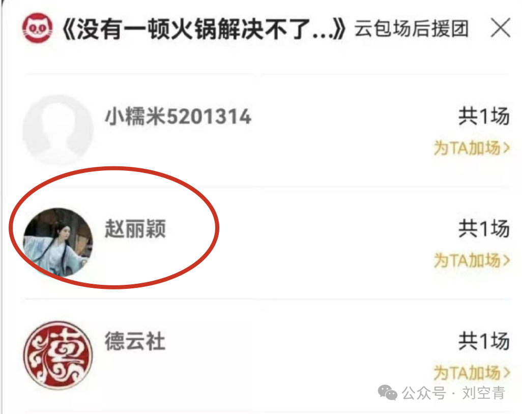This screenshot has height=414, width=522.
Task: Click 共1场 count for 小糯米5201314
Action: 484,116
